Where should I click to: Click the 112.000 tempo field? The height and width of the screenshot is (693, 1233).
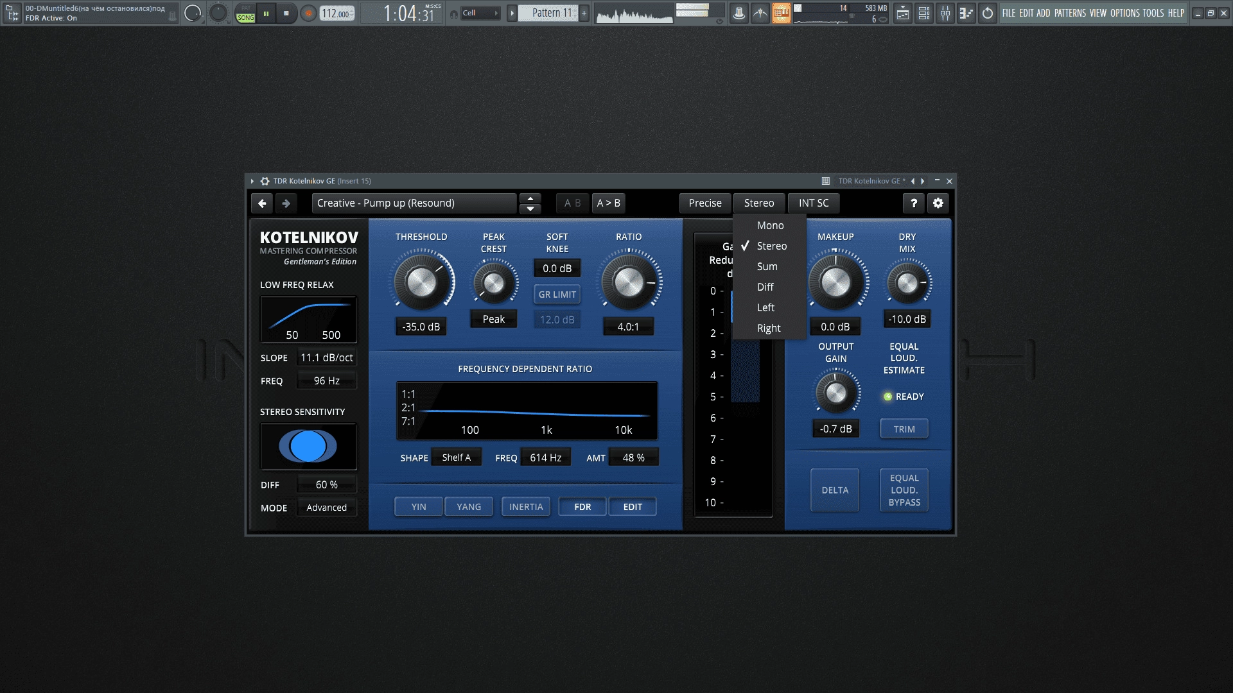[337, 13]
